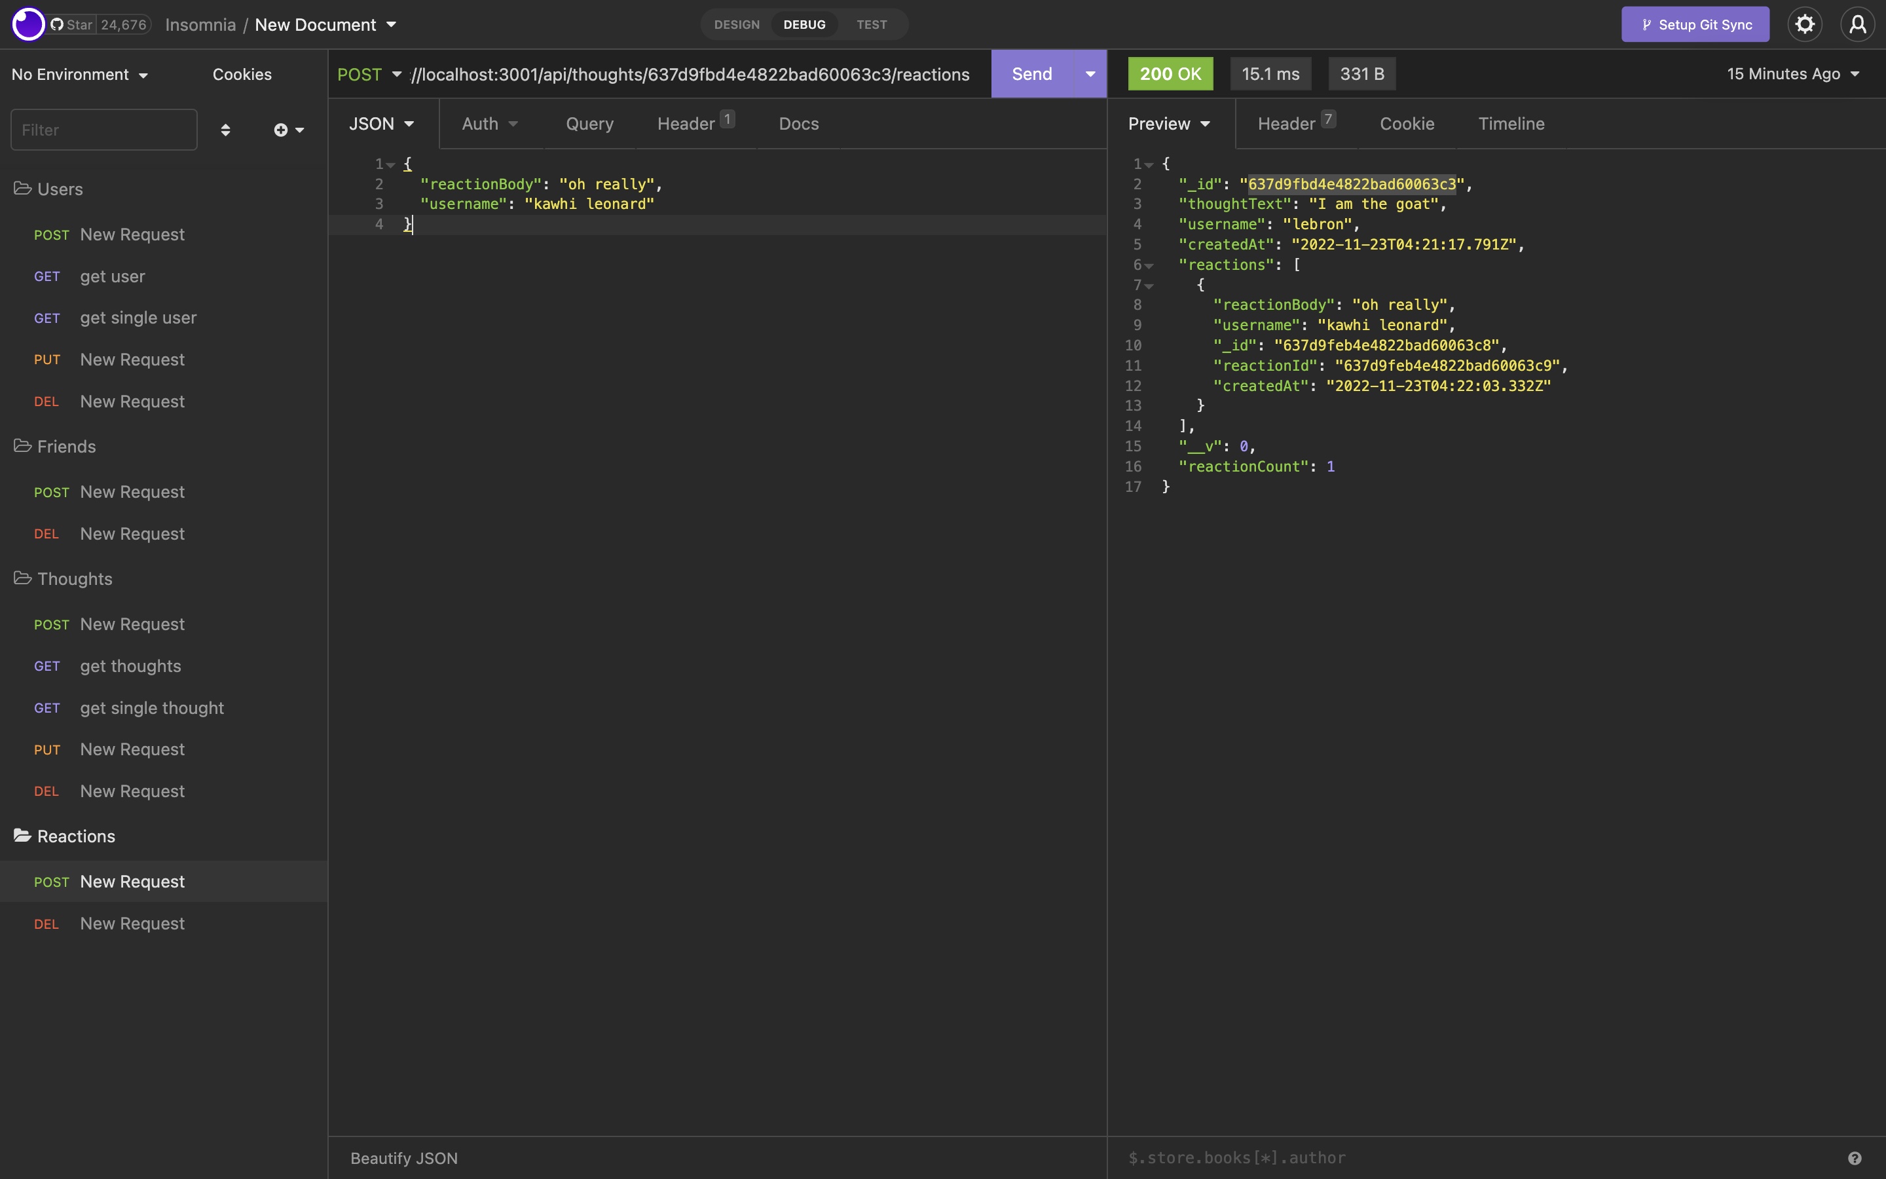Viewport: 1886px width, 1179px height.
Task: Click the Insomnia logo icon
Action: click(x=28, y=24)
